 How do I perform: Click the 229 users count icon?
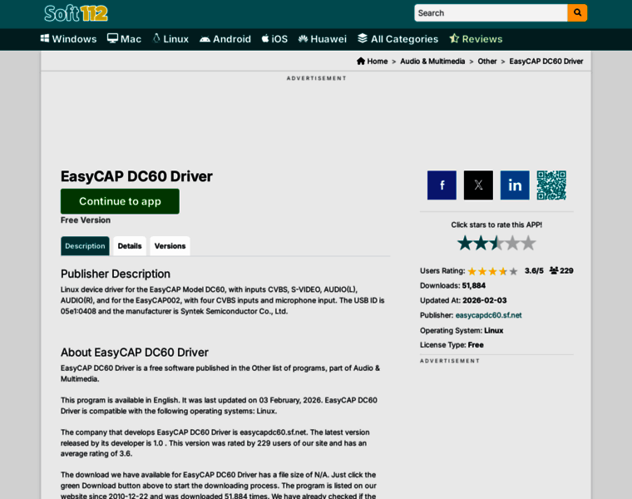click(x=554, y=270)
